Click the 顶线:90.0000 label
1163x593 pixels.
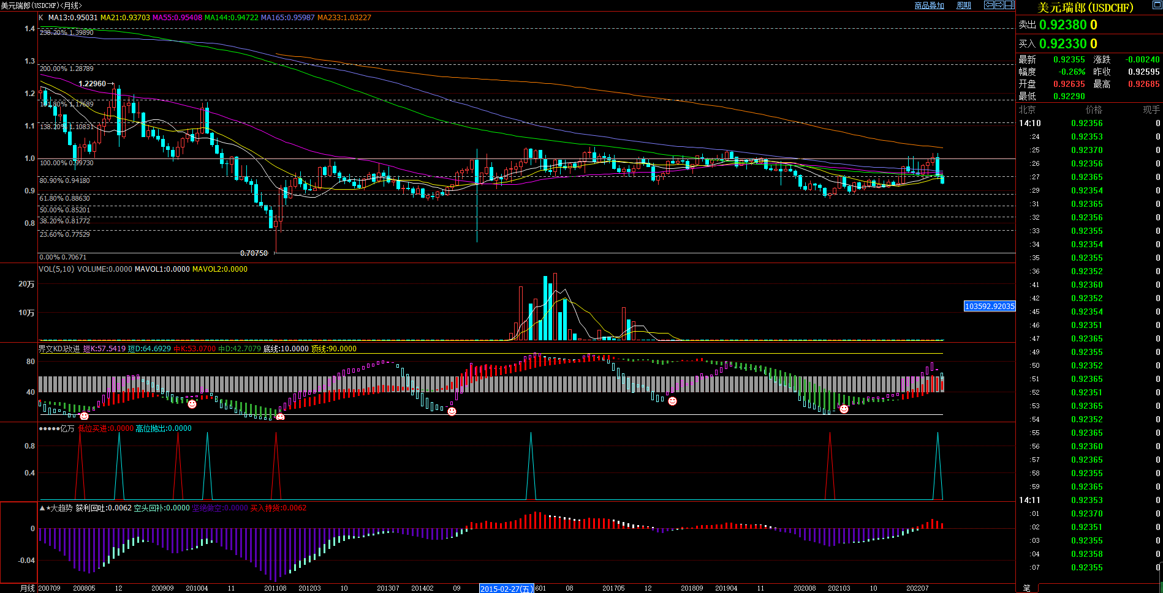pos(334,349)
